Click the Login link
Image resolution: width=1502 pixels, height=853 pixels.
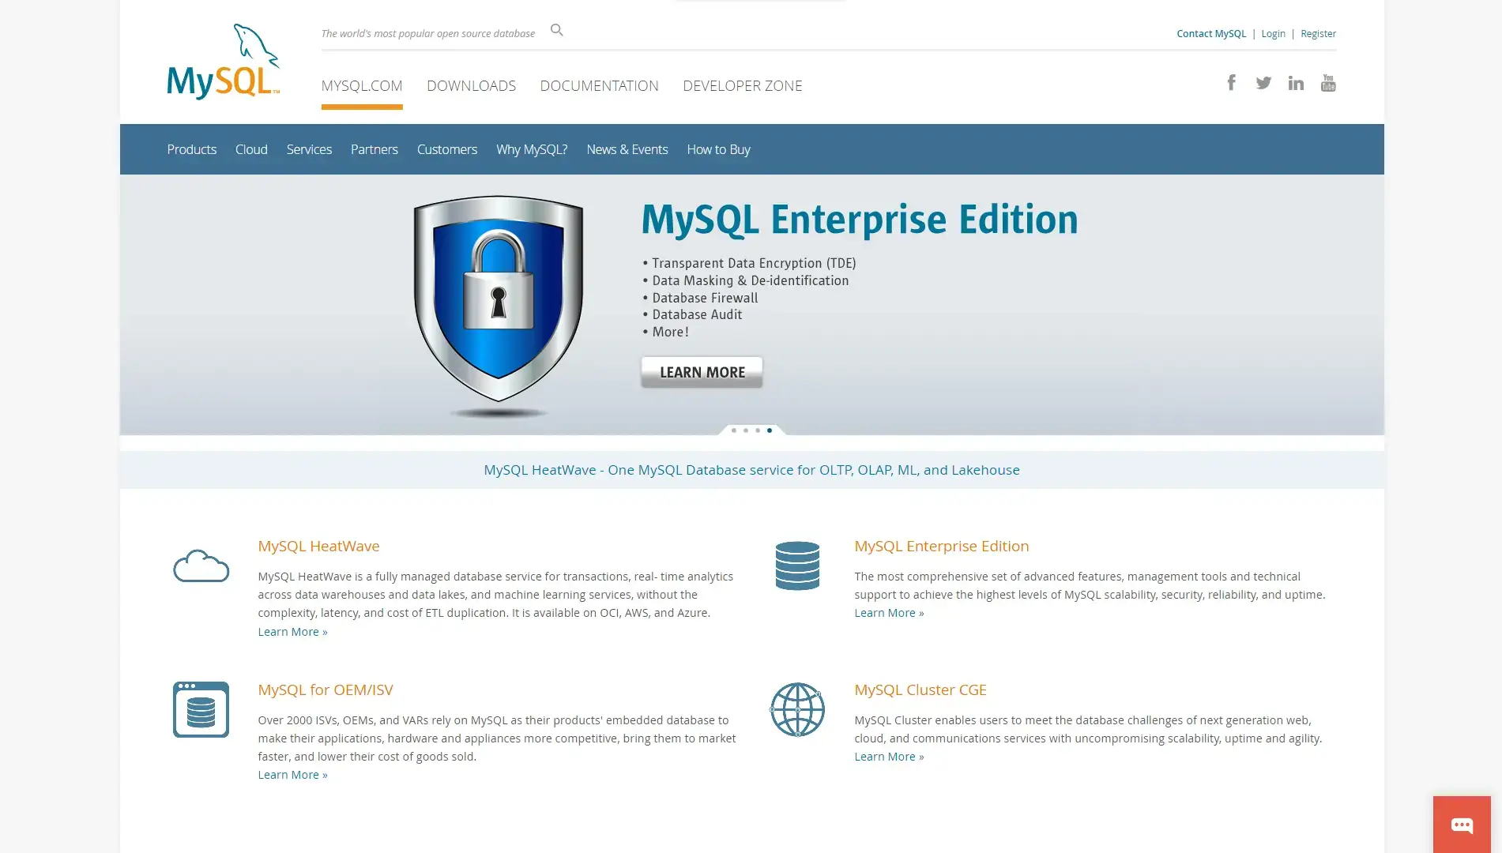[1273, 33]
